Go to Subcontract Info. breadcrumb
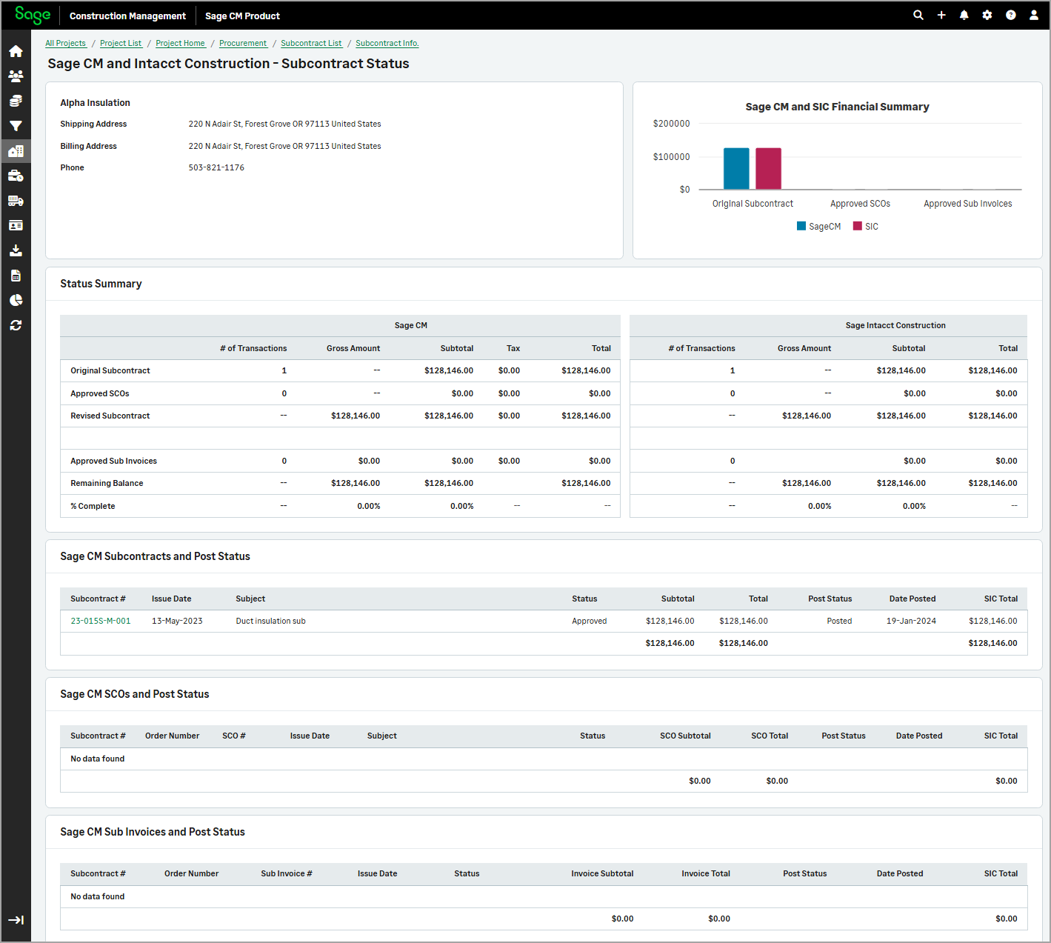 pos(387,44)
